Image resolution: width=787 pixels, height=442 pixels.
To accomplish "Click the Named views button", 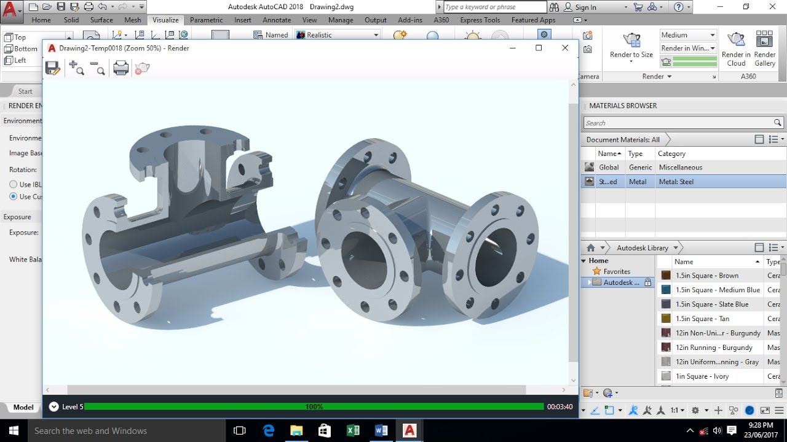I will click(271, 35).
